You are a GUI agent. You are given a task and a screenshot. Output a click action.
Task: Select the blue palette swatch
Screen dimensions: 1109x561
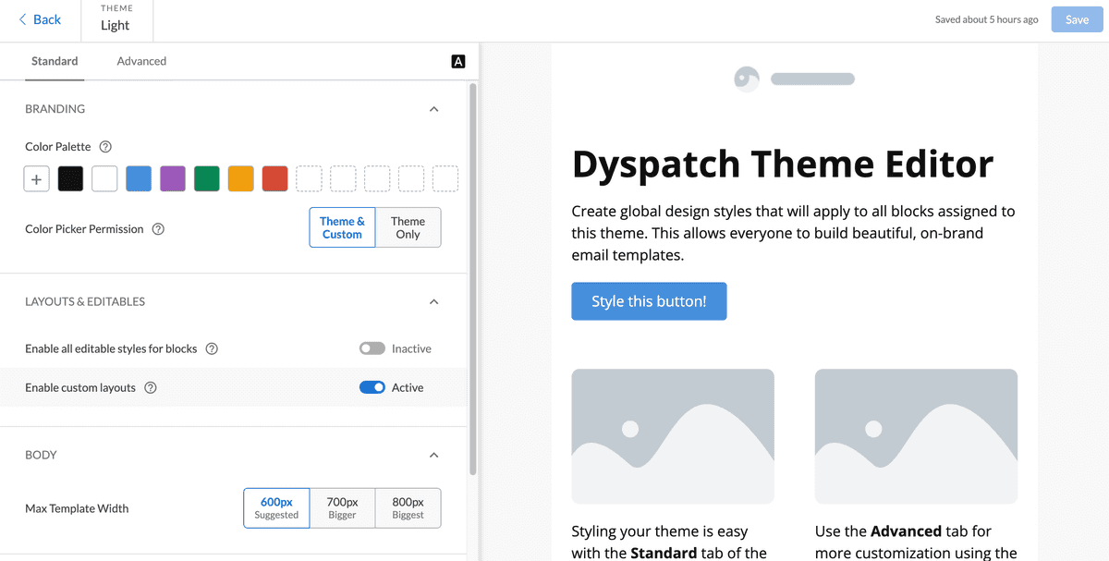point(139,179)
